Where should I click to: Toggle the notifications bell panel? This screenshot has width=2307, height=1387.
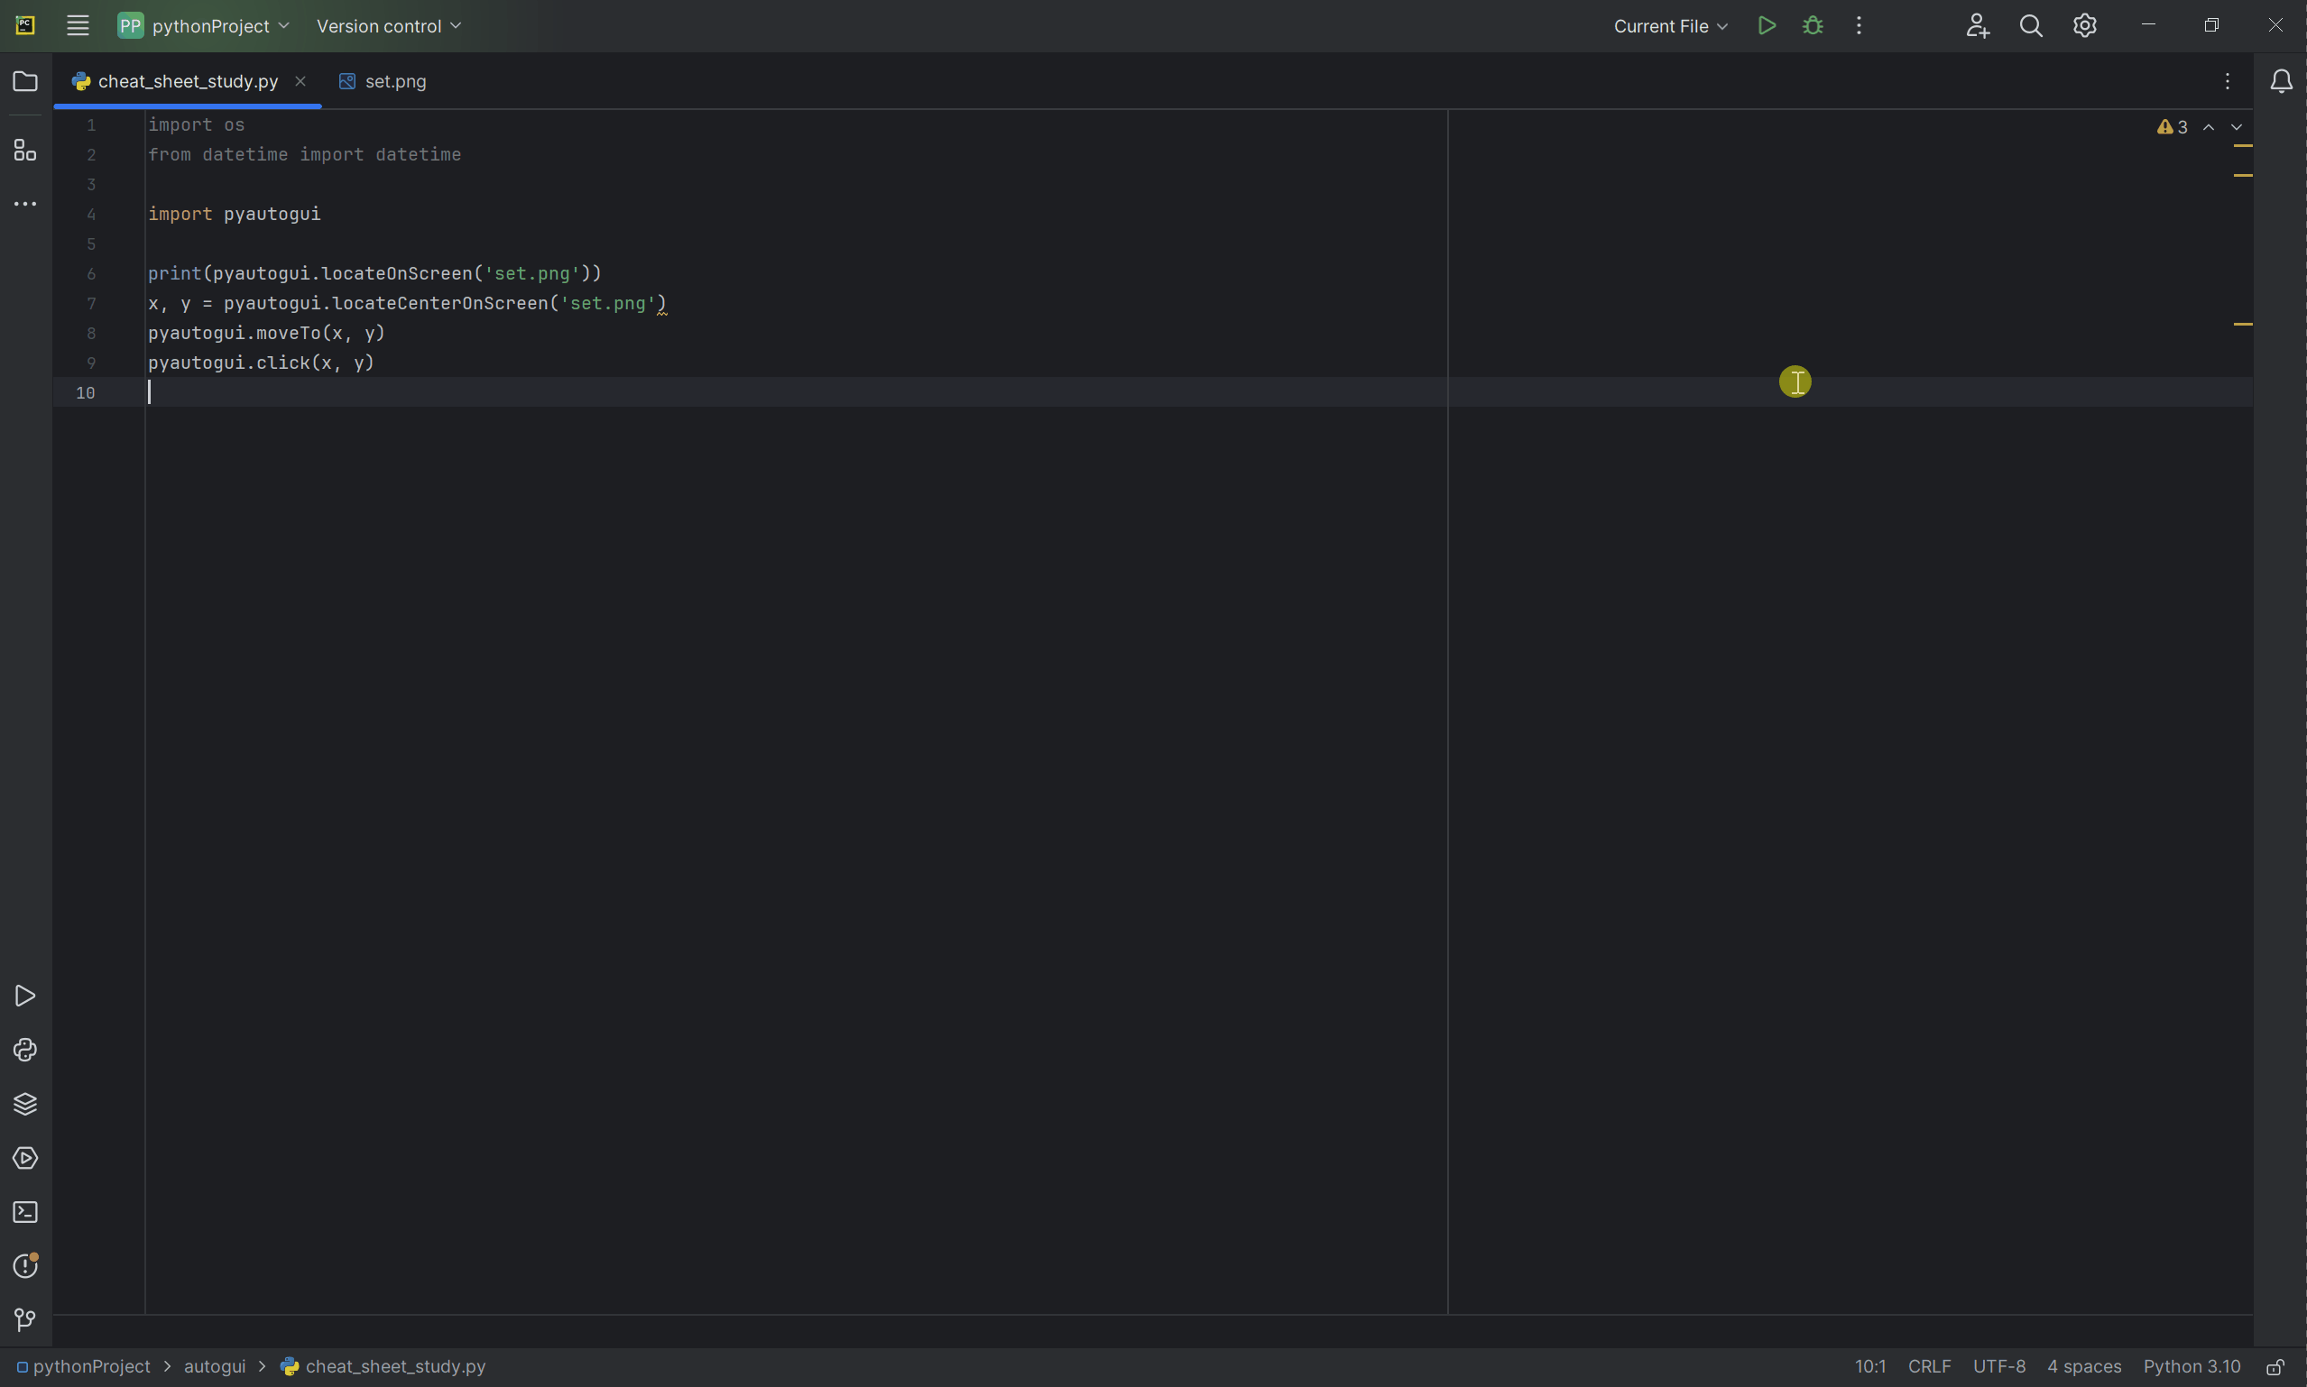[2281, 81]
